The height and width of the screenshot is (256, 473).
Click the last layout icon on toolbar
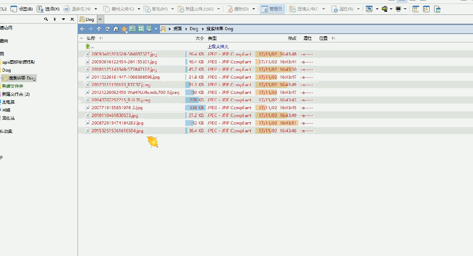tap(437, 9)
